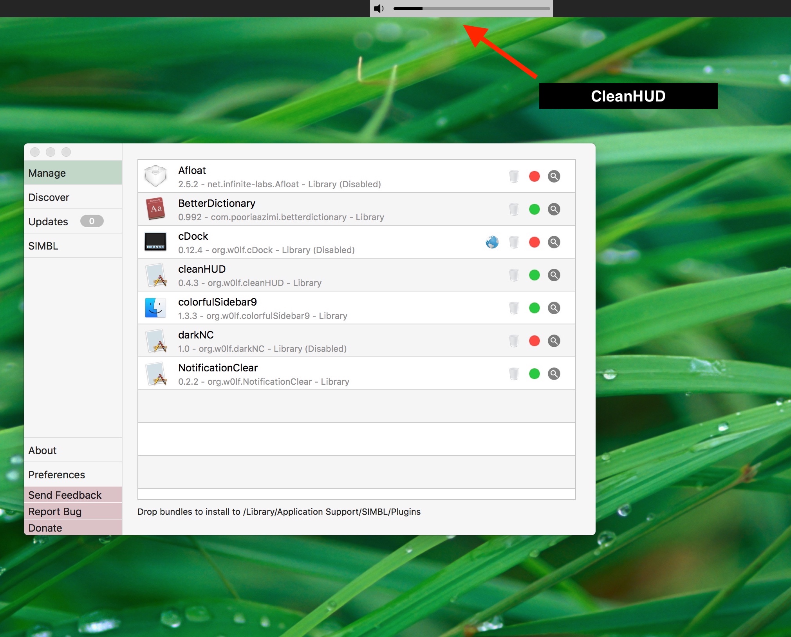Click the Updates count badge
Image resolution: width=791 pixels, height=637 pixels.
point(92,221)
